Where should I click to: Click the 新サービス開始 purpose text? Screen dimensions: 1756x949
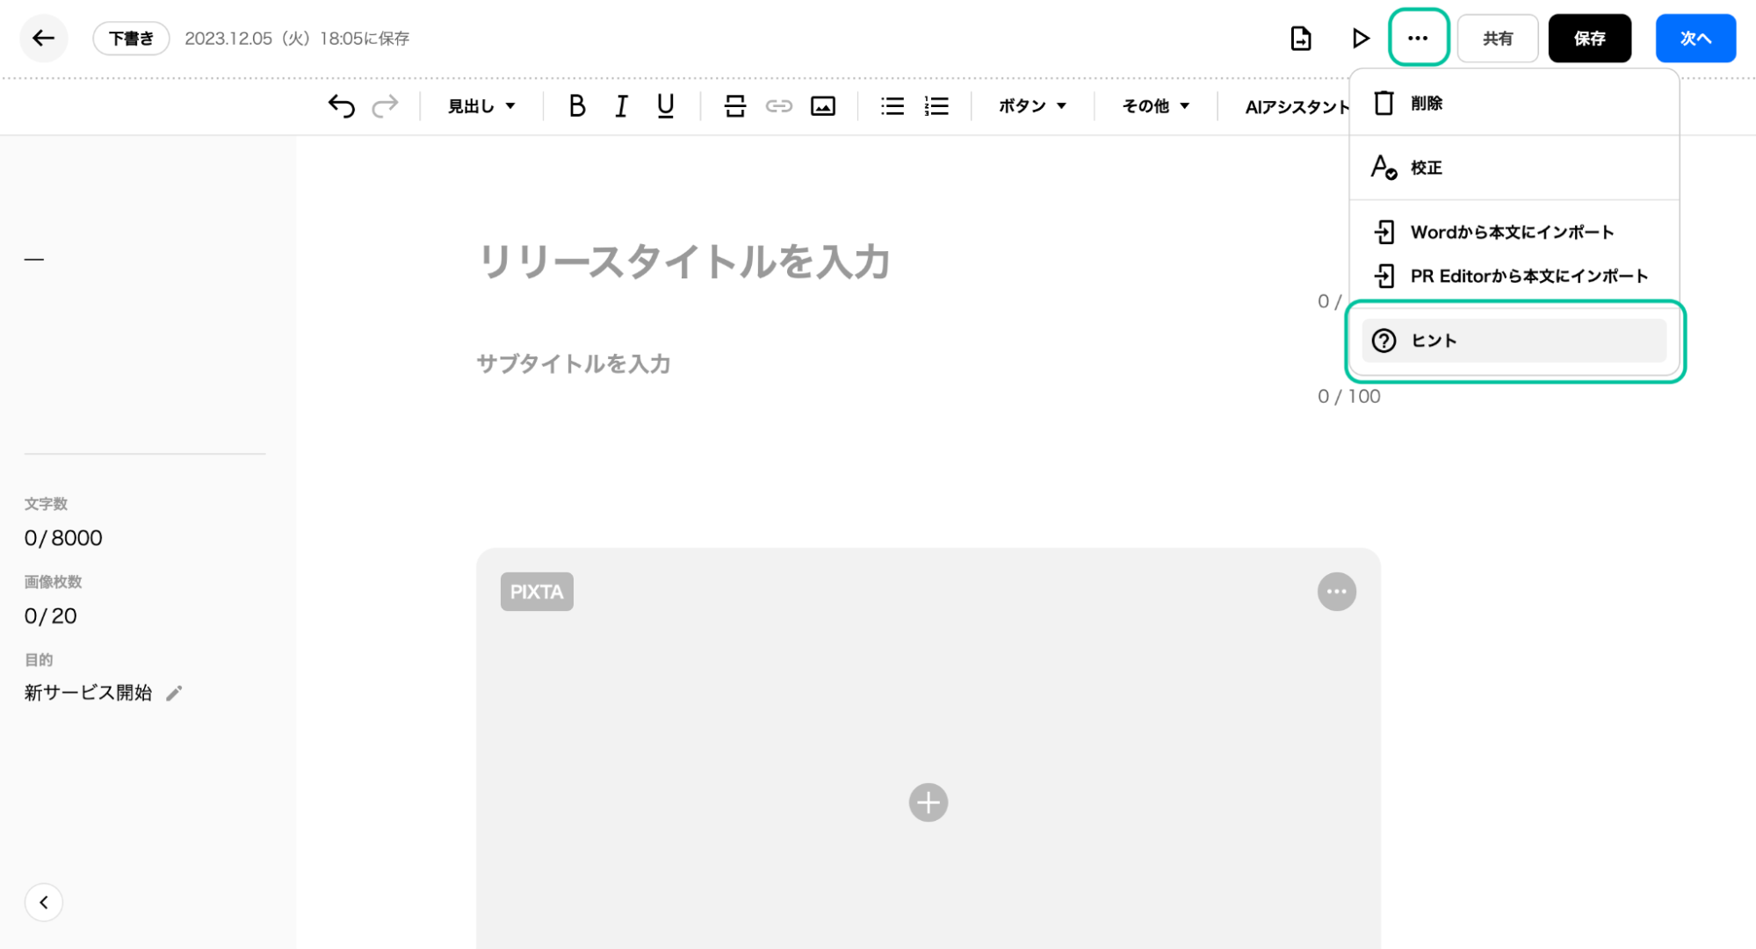[88, 694]
